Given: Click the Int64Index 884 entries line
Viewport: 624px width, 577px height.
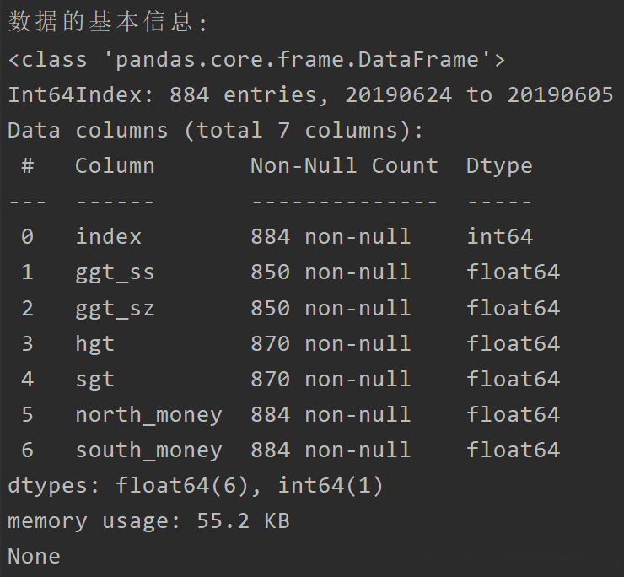Looking at the screenshot, I should tap(310, 95).
